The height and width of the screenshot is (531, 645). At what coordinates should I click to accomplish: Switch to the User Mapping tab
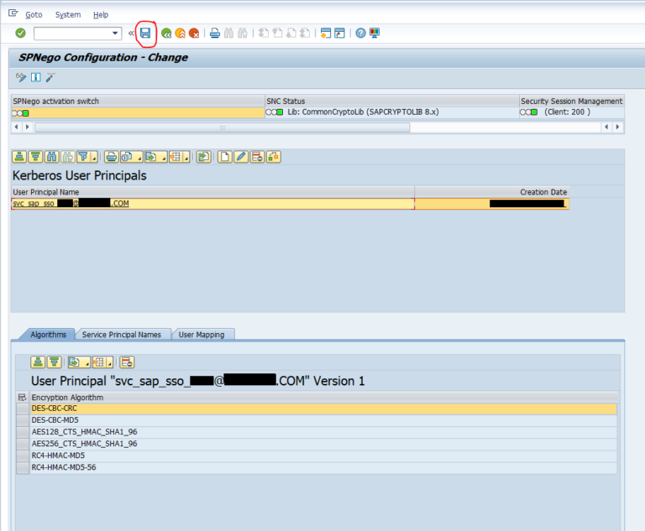click(x=202, y=335)
